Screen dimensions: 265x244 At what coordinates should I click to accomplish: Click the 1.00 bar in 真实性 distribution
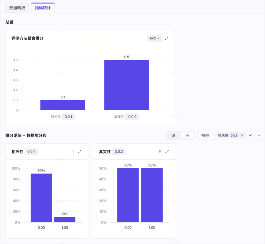click(x=152, y=195)
